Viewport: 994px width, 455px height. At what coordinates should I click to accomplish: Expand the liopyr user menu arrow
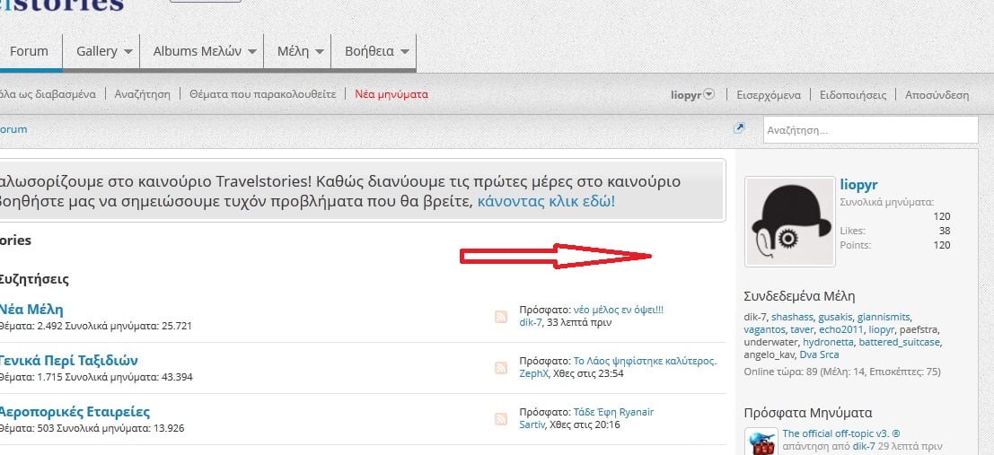click(709, 93)
